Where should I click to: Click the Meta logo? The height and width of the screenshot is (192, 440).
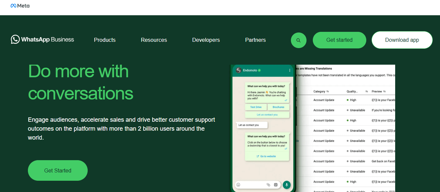pos(20,6)
